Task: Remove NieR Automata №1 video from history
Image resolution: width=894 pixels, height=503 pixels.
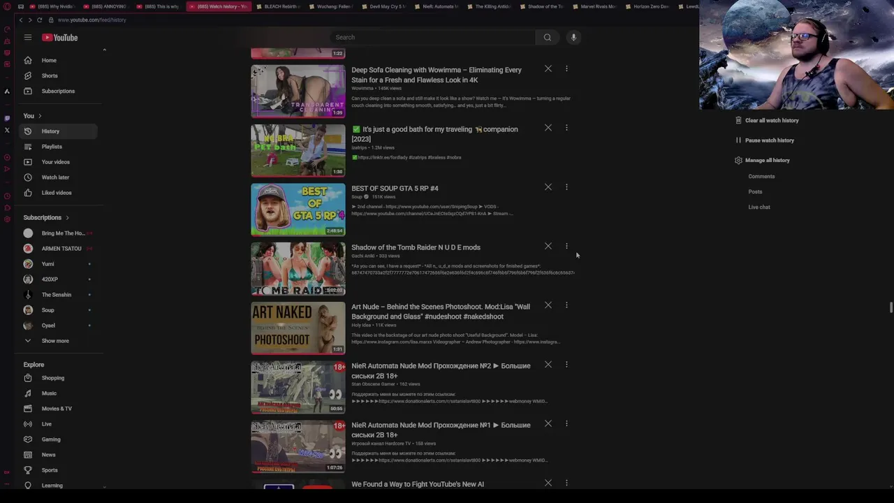Action: pyautogui.click(x=548, y=424)
